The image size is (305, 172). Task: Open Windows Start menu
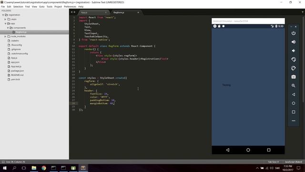click(x=4, y=168)
